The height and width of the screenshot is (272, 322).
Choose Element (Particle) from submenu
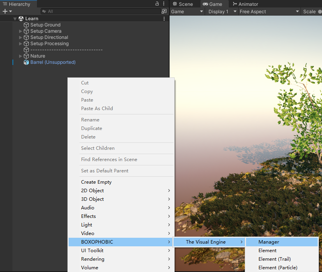[282, 268]
